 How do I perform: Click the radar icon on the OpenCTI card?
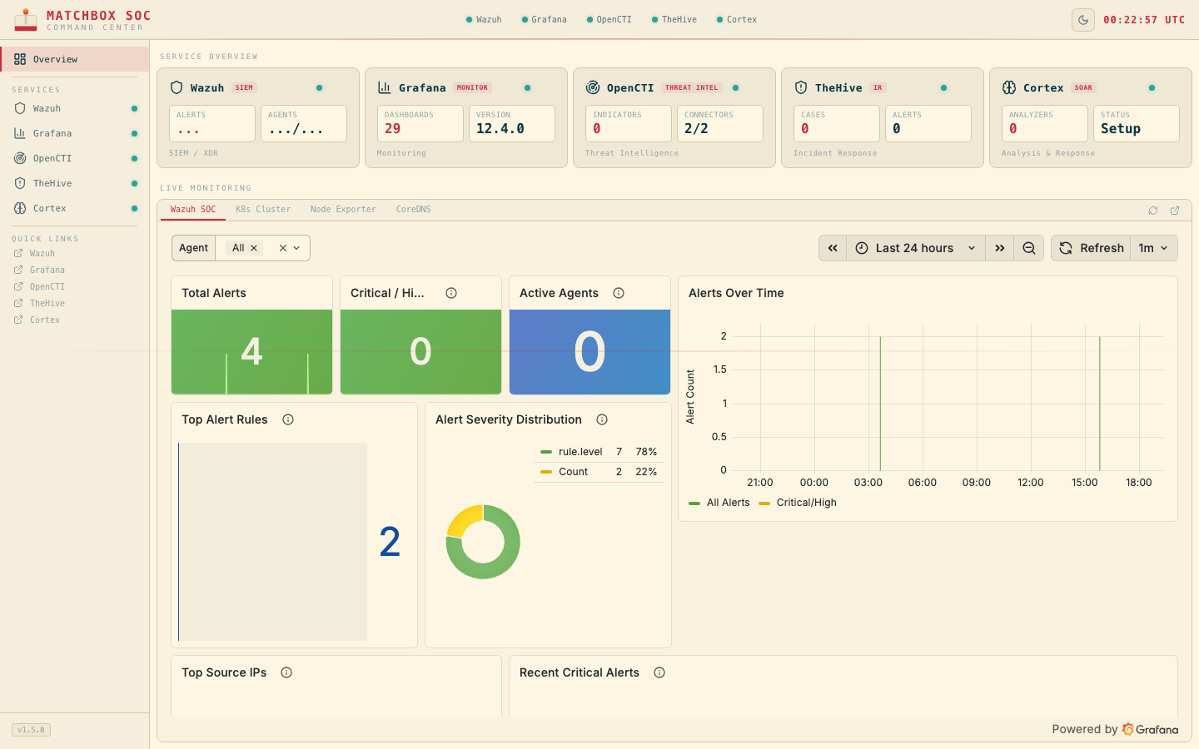click(x=593, y=87)
